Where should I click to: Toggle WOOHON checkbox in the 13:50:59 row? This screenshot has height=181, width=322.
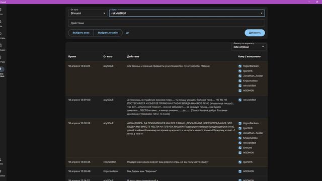pos(240,153)
